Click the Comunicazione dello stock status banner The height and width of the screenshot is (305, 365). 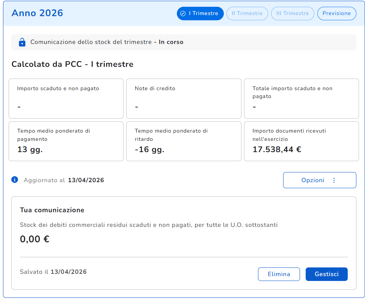184,42
